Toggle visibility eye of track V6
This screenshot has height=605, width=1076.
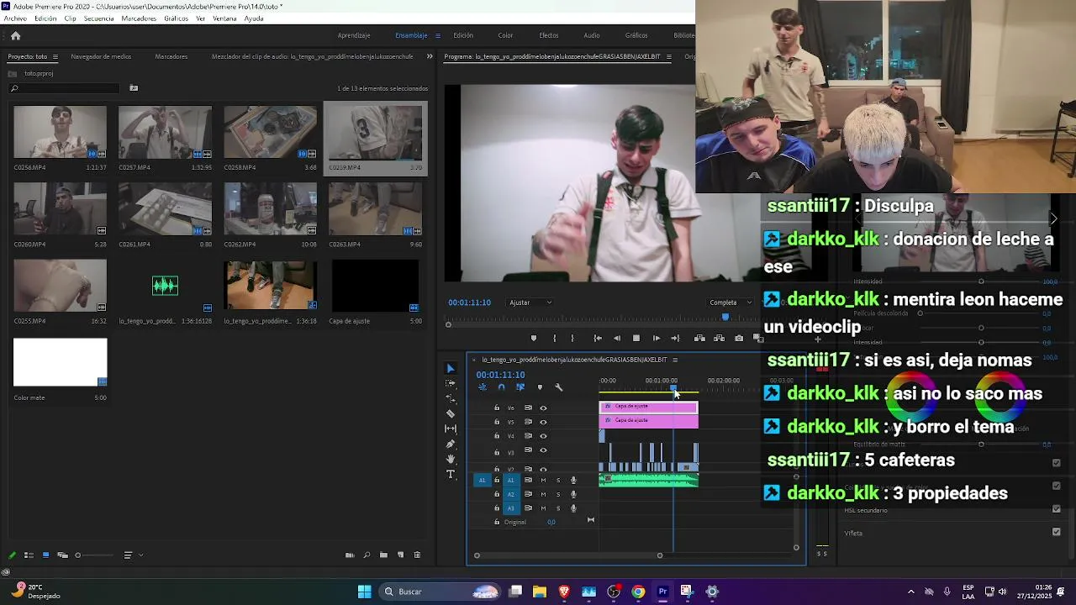(x=543, y=408)
